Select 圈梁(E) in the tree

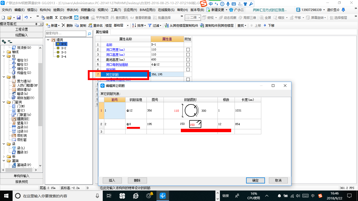pos(20,152)
